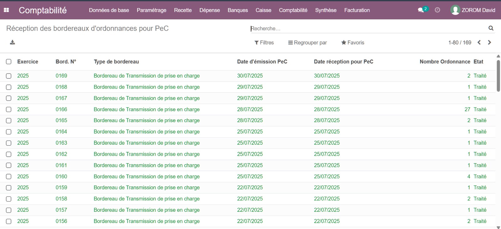Check the box for bordereau 0169

pos(9,76)
